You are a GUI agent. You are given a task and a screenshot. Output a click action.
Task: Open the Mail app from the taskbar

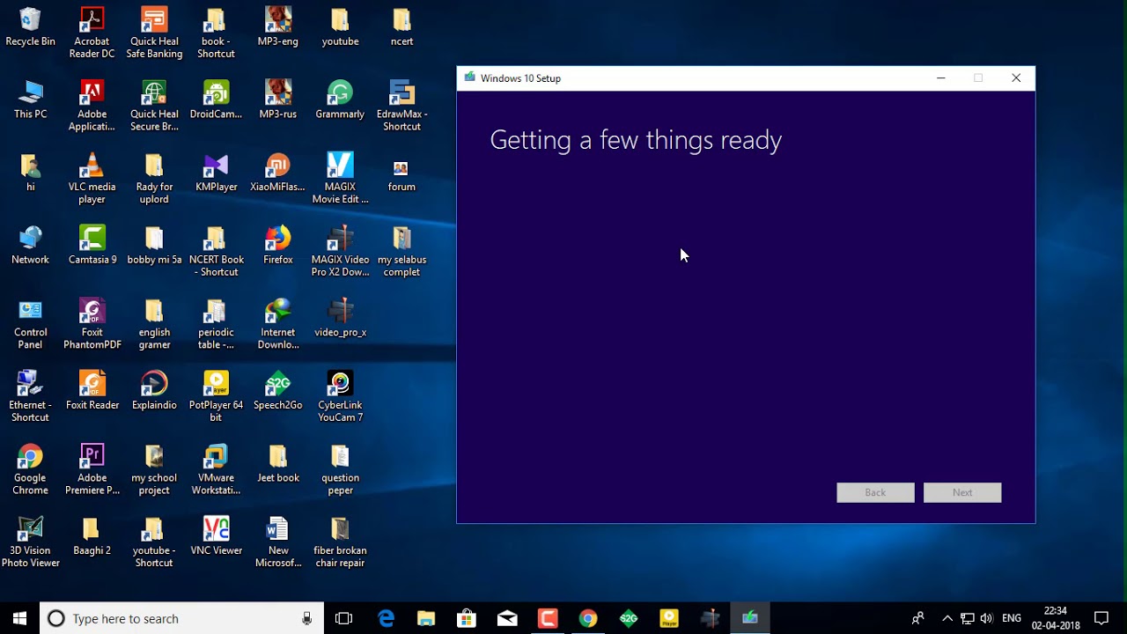click(x=507, y=618)
